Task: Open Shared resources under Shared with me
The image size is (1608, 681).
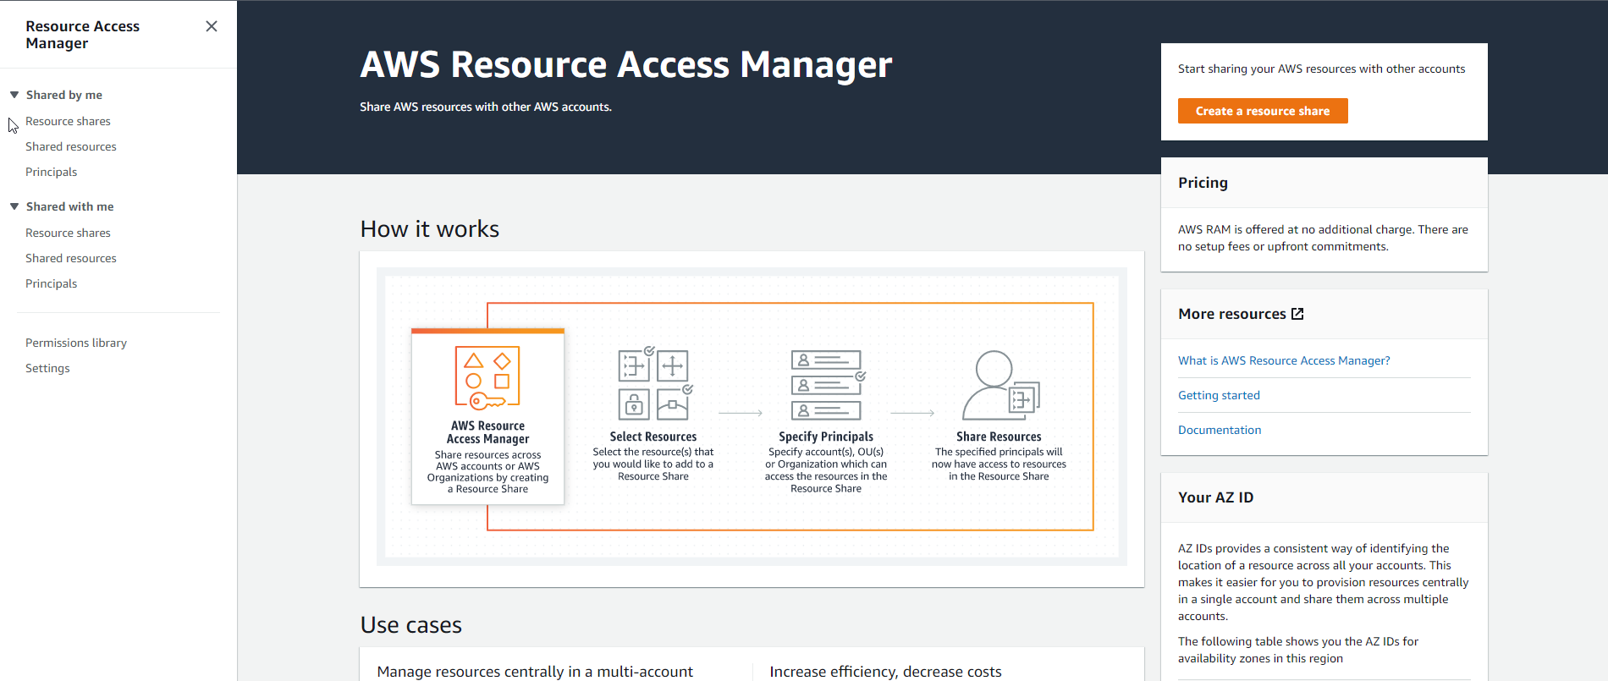Action: point(71,258)
